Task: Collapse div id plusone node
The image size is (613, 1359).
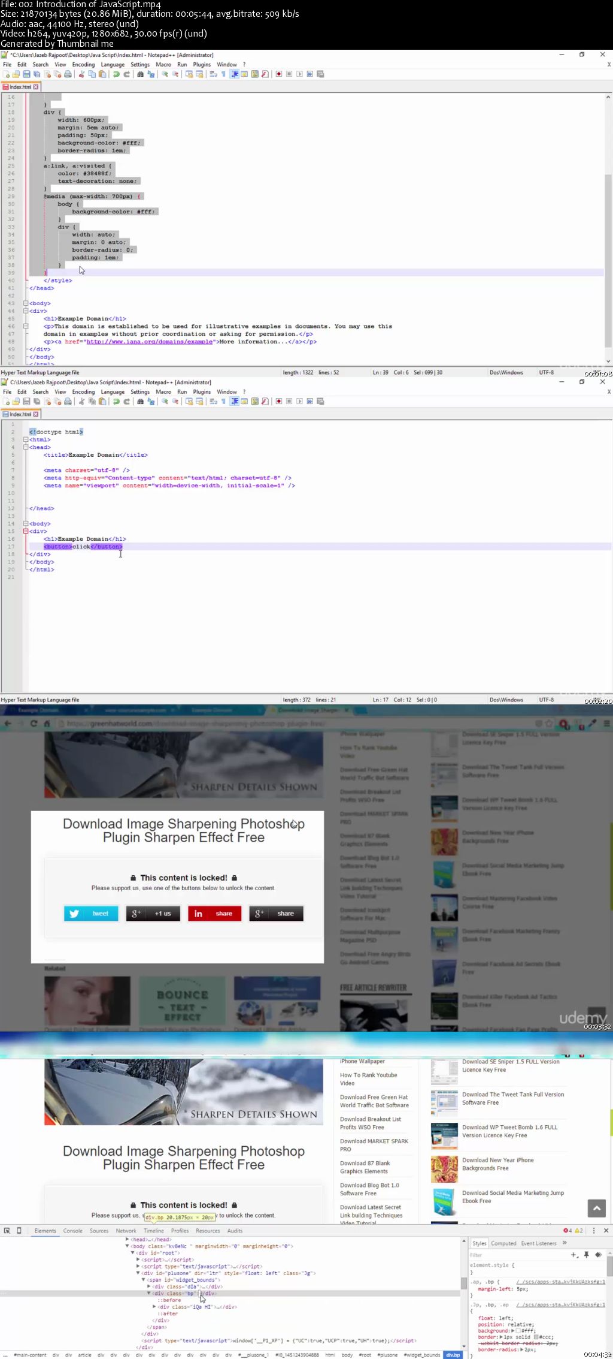Action: [x=138, y=1273]
